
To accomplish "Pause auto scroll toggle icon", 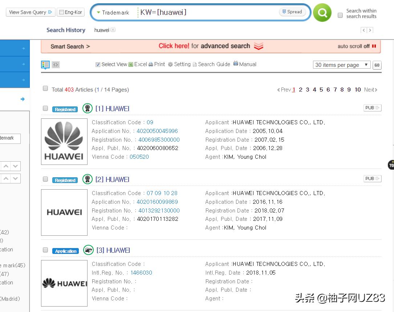I will point(374,46).
